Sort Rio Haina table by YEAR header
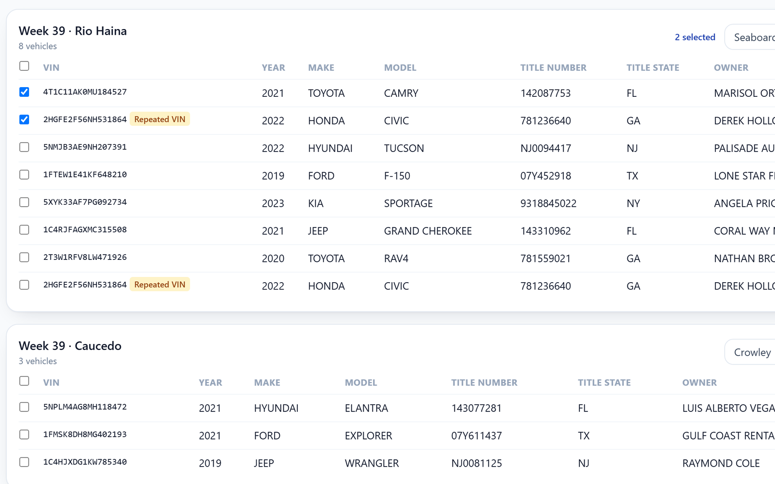The height and width of the screenshot is (484, 775). click(274, 68)
